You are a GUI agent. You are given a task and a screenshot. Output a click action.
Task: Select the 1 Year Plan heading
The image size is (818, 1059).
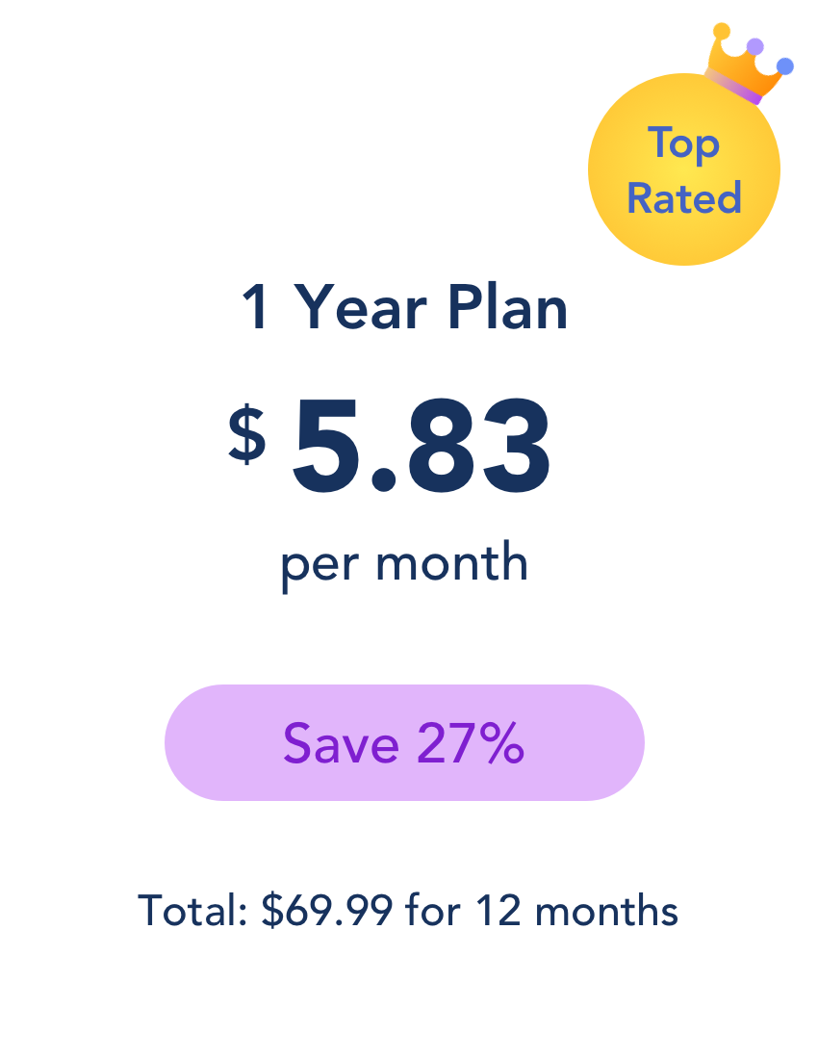point(404,307)
